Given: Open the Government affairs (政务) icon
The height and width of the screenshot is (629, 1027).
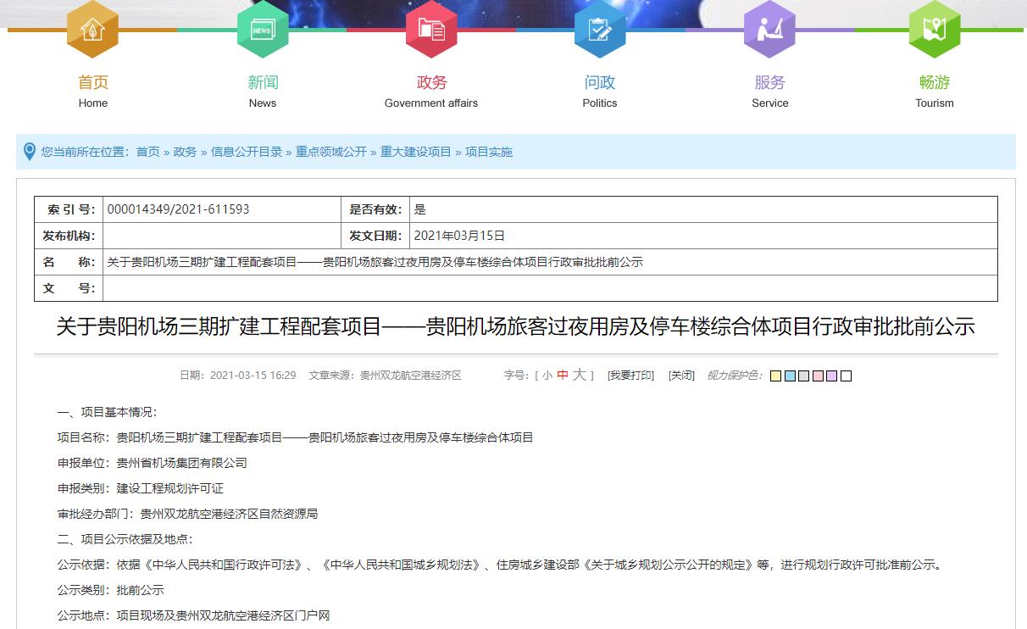Looking at the screenshot, I should pos(431,28).
